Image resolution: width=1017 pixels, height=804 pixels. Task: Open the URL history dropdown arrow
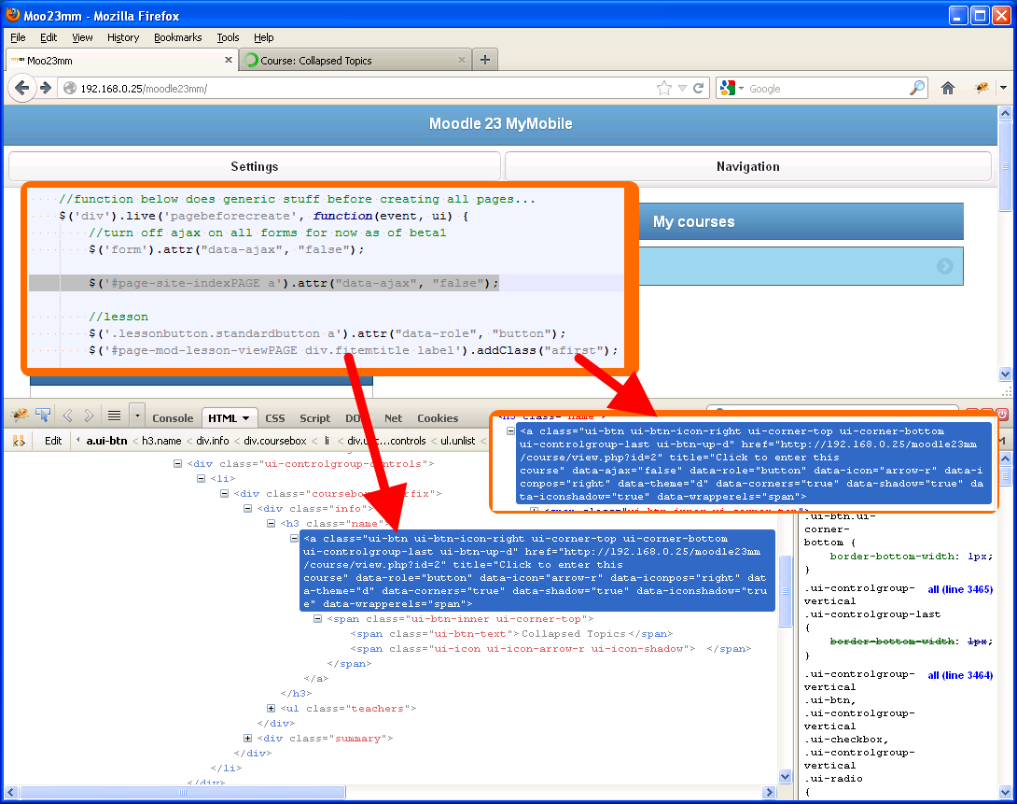(x=682, y=89)
